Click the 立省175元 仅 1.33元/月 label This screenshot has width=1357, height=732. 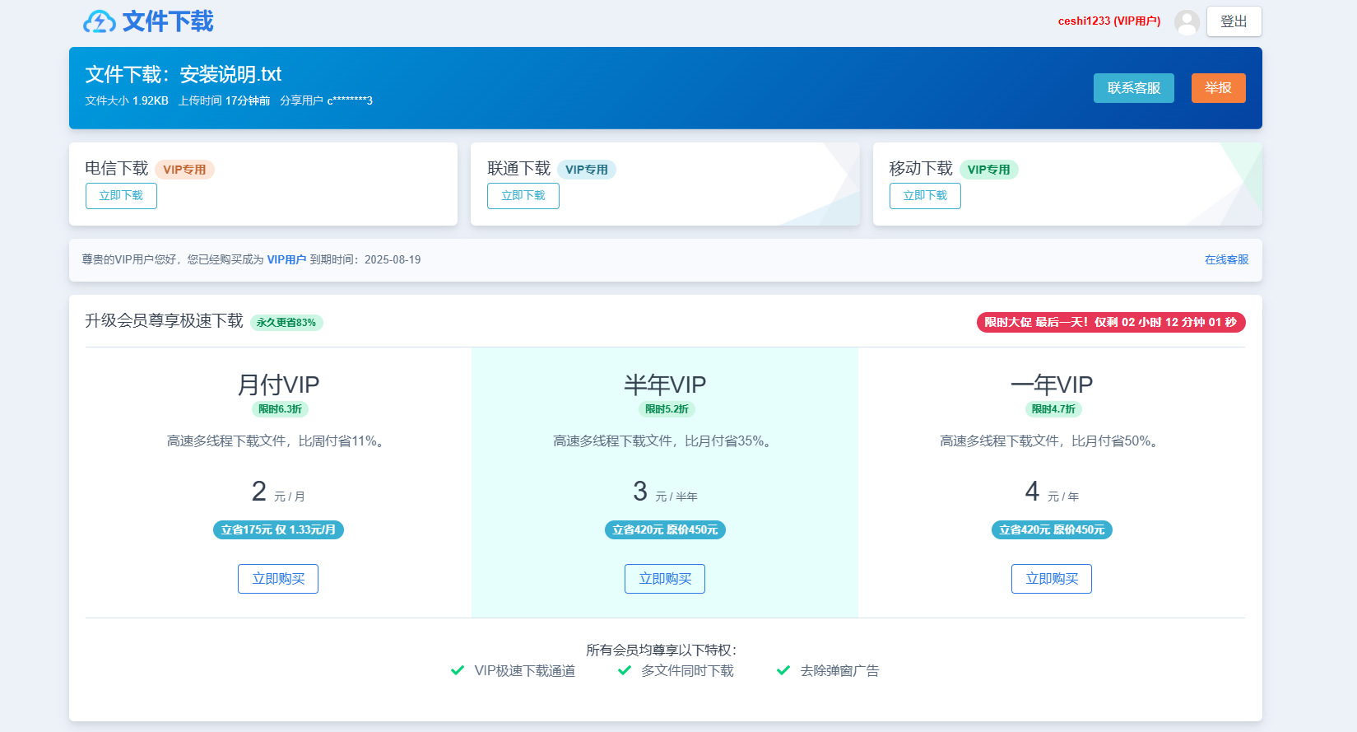(x=278, y=529)
